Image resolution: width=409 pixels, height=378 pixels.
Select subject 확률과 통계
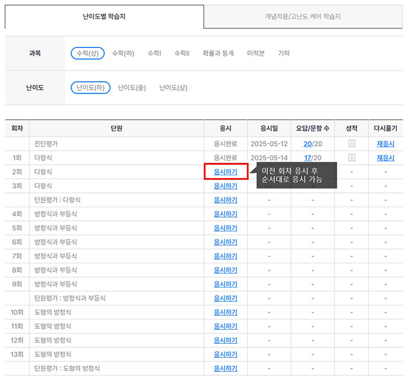[218, 53]
